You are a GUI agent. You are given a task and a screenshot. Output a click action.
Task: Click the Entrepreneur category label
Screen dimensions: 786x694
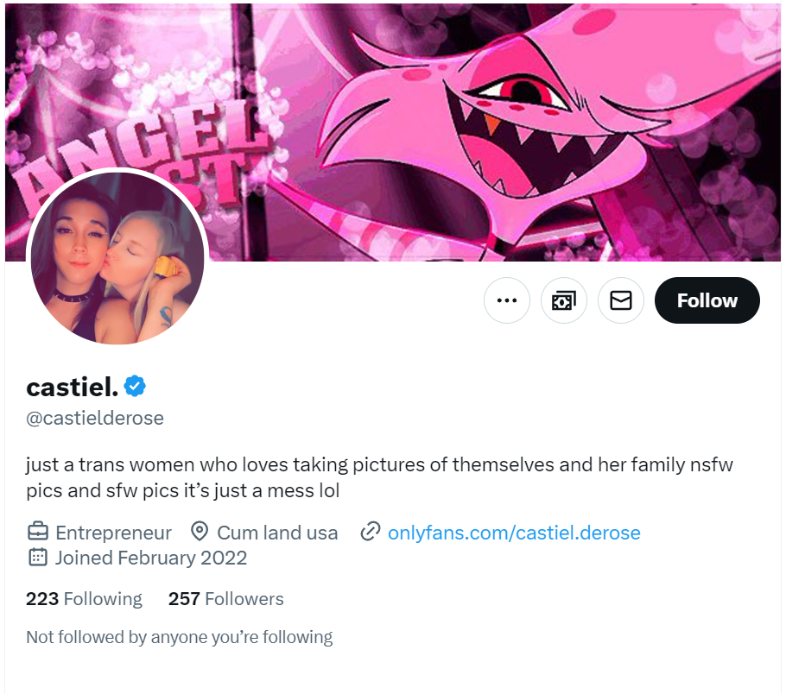tap(113, 533)
